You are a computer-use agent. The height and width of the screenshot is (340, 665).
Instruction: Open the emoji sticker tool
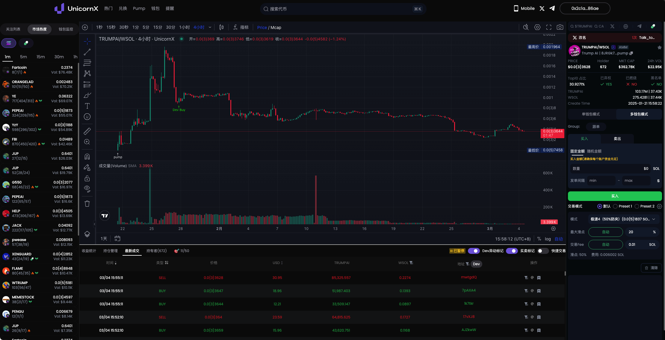[87, 117]
